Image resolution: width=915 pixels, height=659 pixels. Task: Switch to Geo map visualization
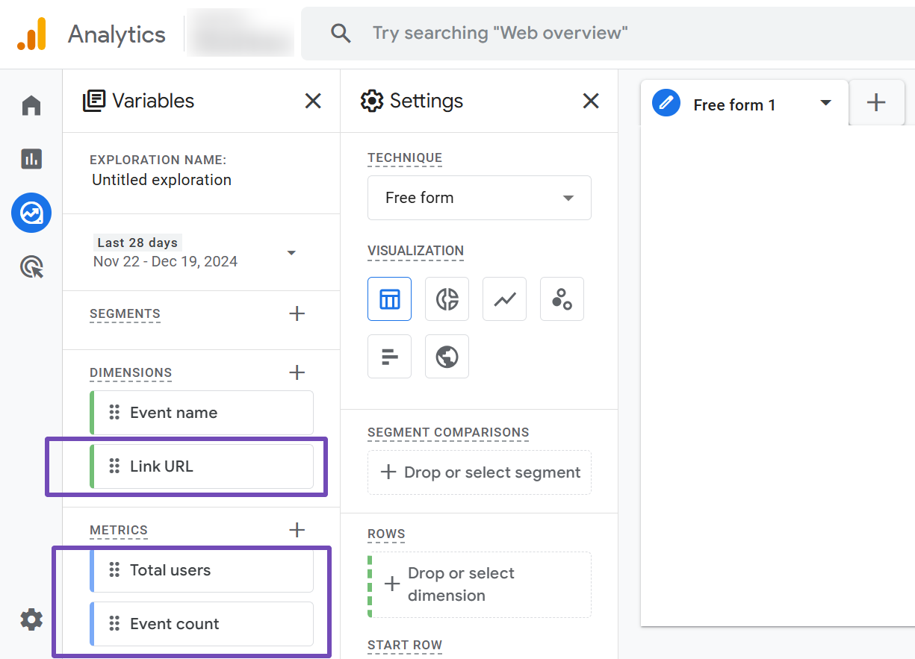(x=447, y=357)
